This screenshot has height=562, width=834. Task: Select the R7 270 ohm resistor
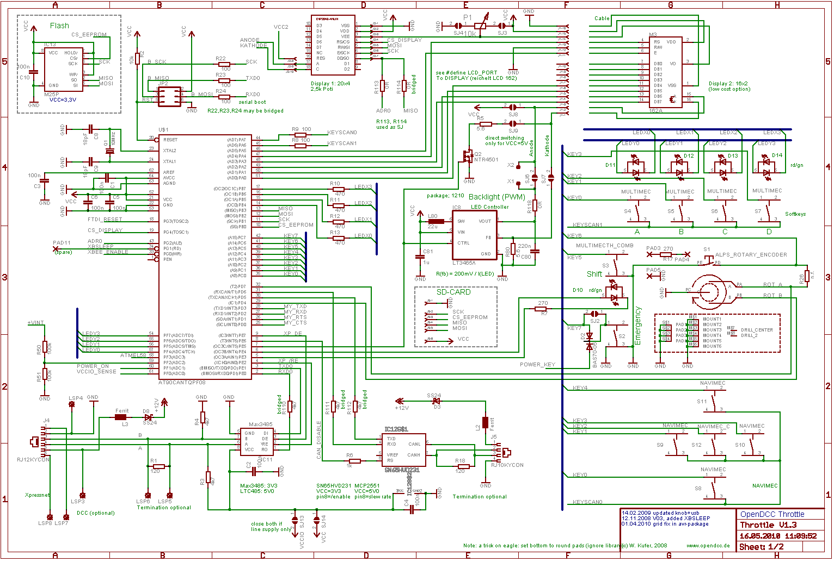tap(541, 309)
